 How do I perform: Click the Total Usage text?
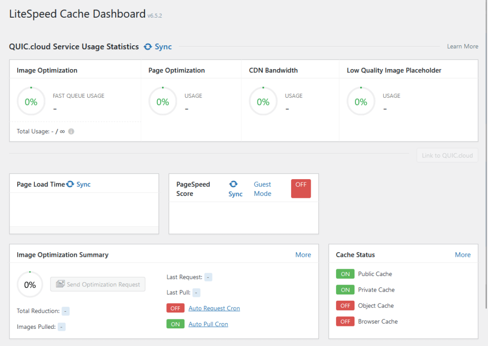point(41,132)
